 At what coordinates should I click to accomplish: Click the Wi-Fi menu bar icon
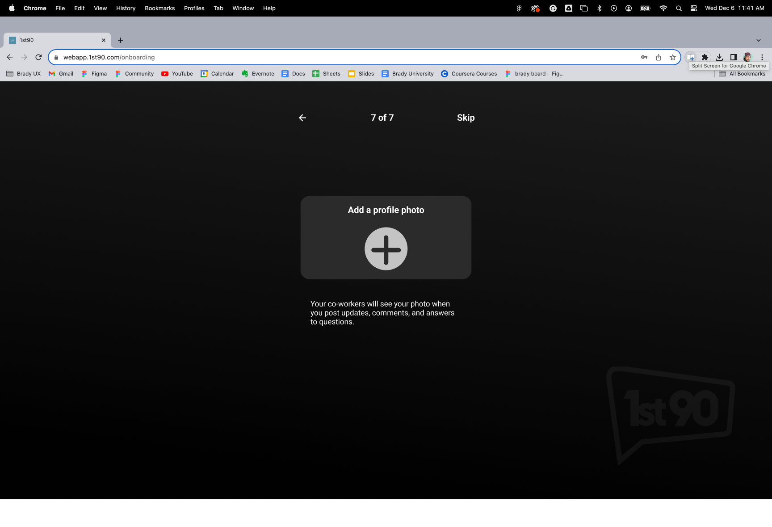663,8
